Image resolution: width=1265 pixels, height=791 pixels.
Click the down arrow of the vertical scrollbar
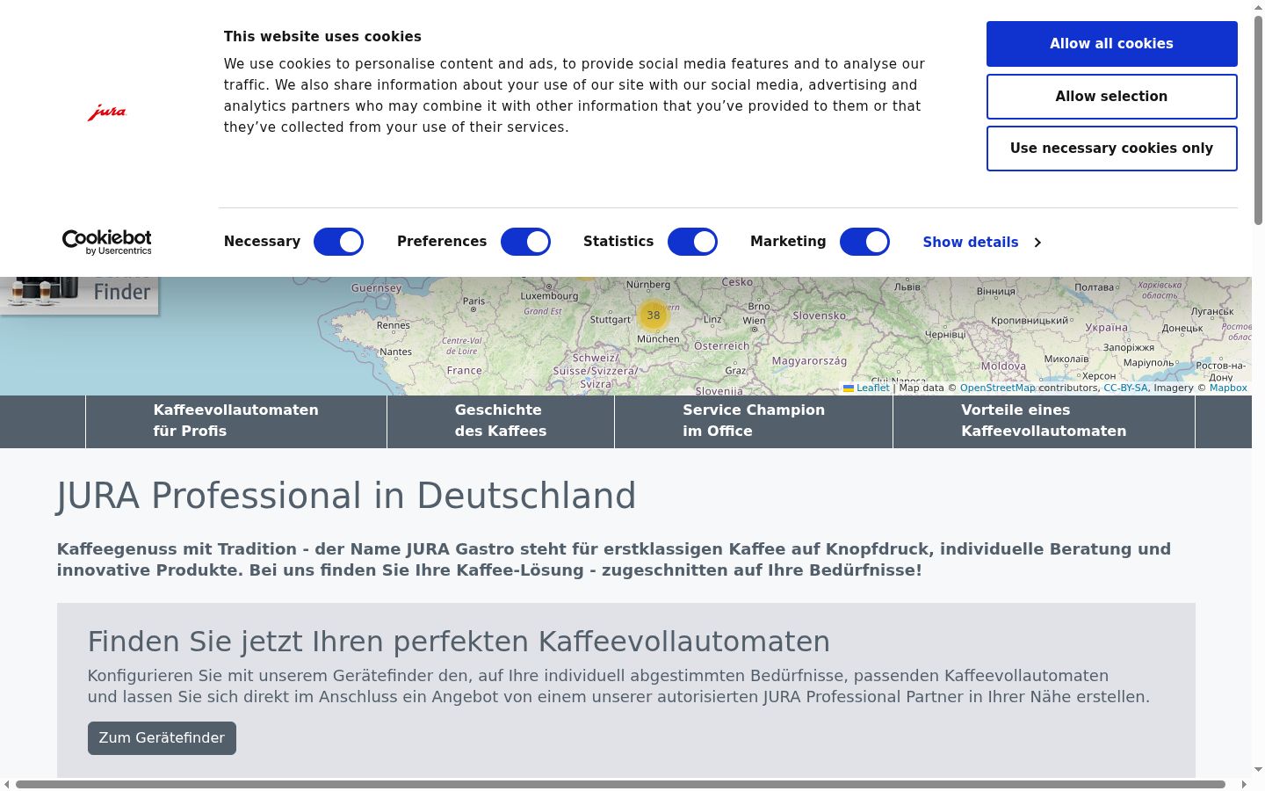[1258, 770]
